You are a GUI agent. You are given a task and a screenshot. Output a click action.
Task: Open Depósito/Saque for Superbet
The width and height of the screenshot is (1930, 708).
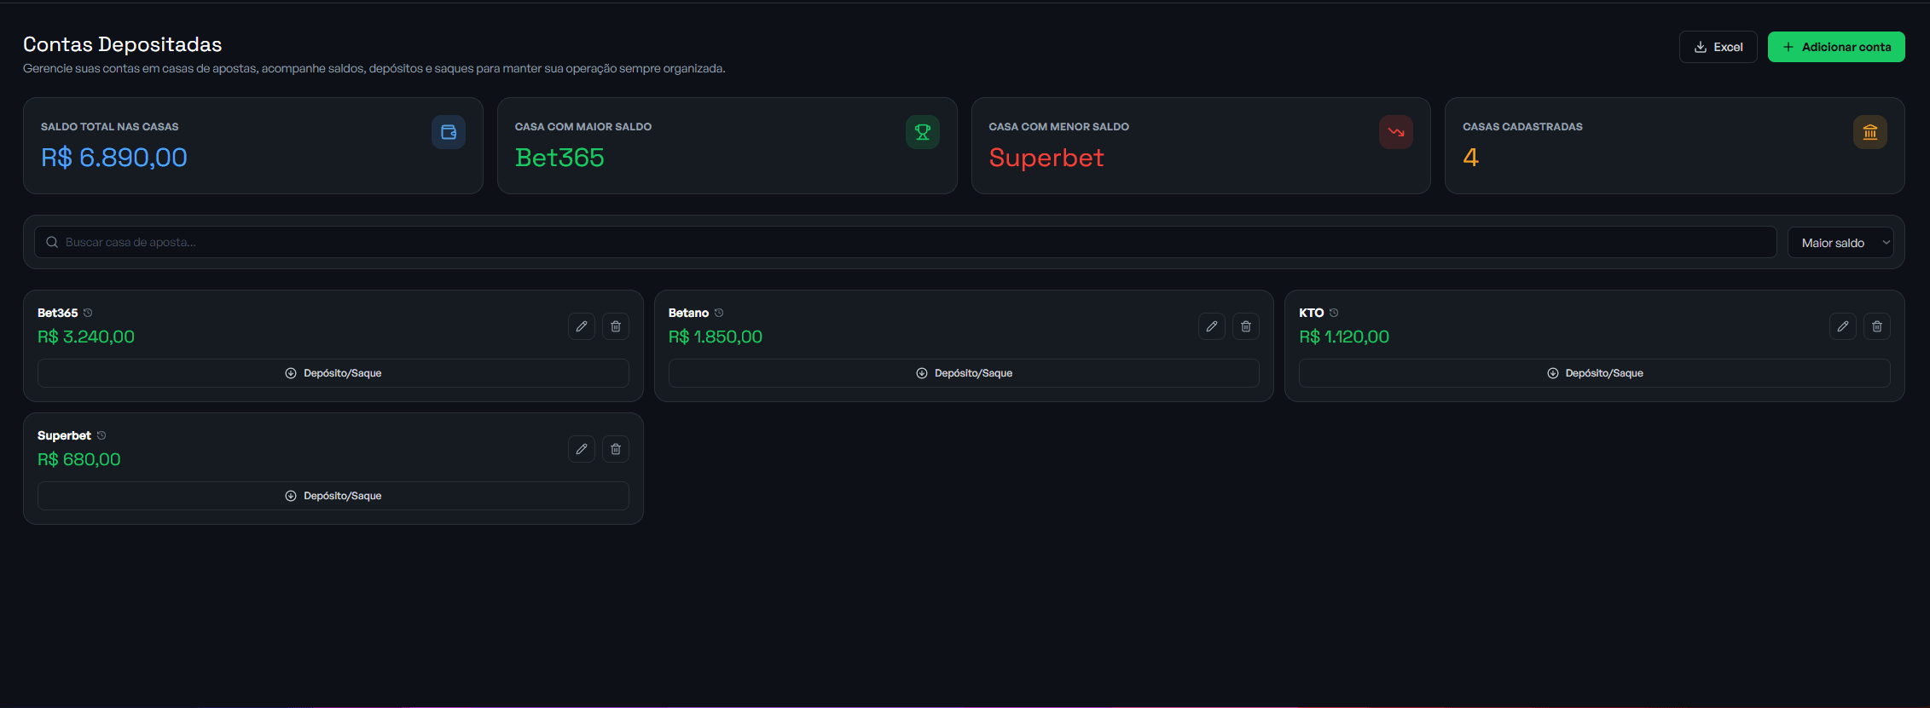click(x=333, y=496)
